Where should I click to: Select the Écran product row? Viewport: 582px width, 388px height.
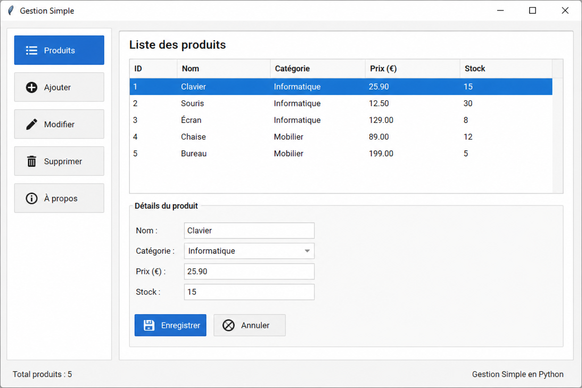pyautogui.click(x=341, y=120)
